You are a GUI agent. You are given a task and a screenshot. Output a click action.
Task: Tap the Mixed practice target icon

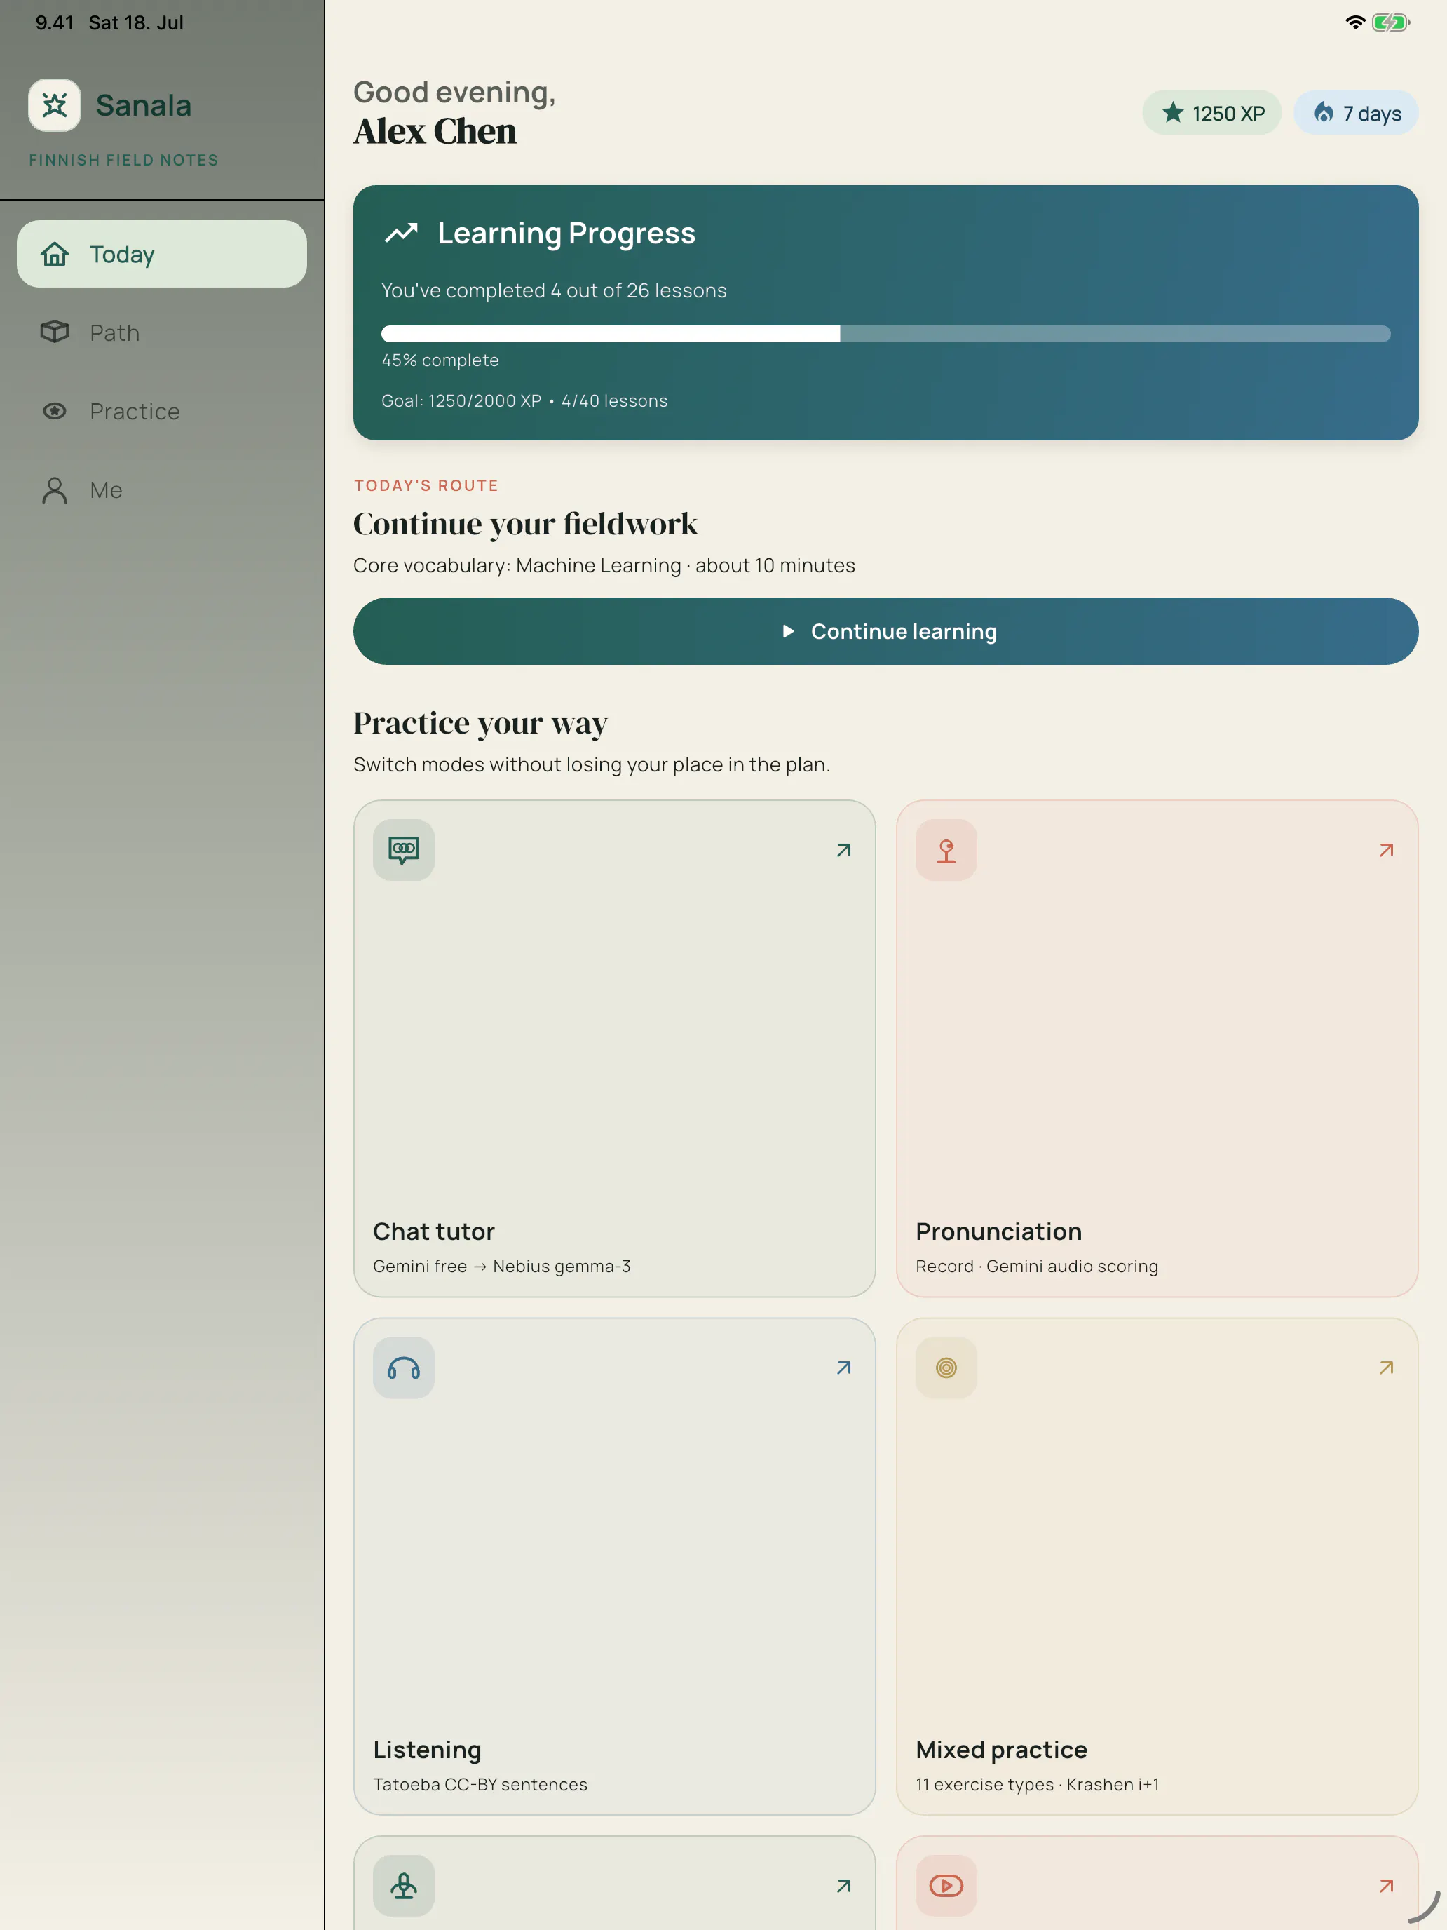[946, 1368]
